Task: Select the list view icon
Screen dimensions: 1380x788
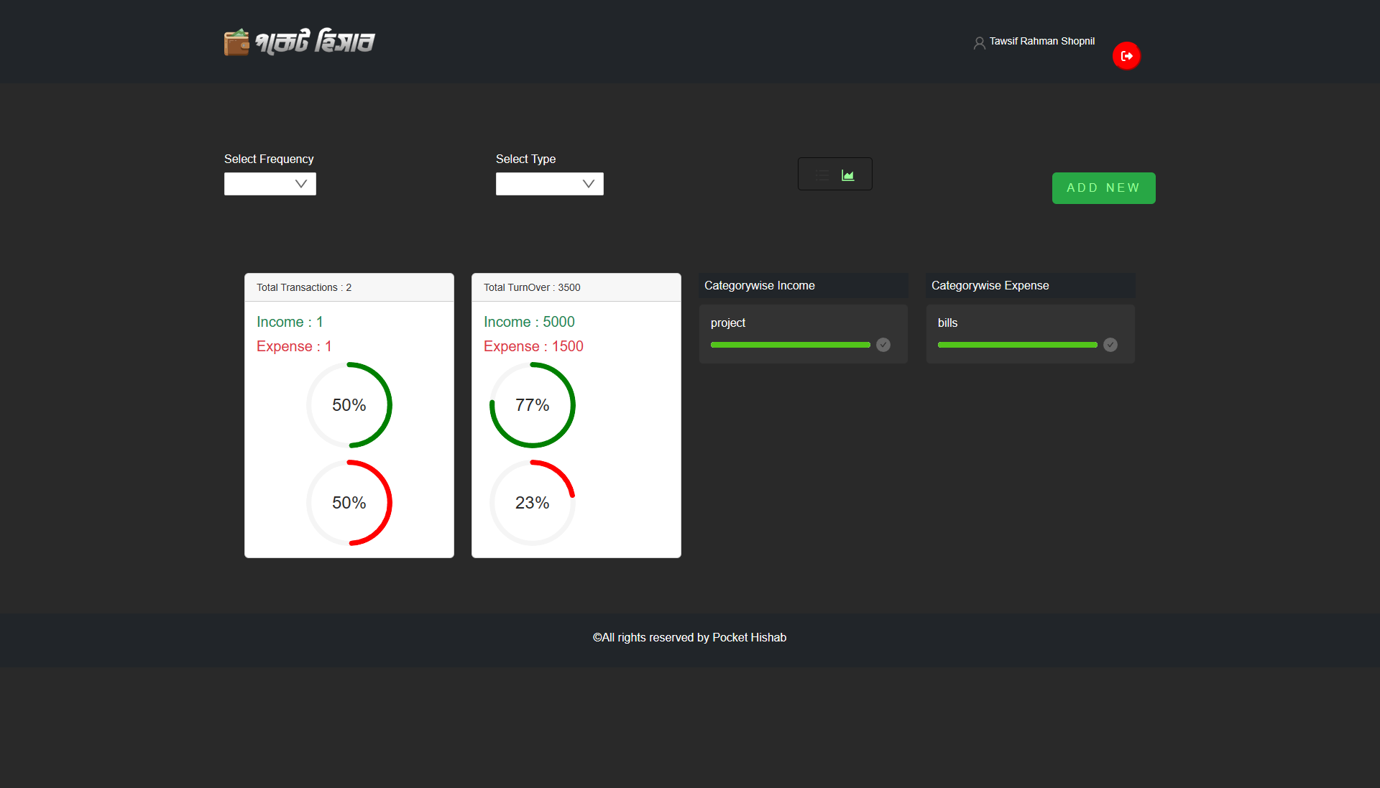Action: [822, 174]
